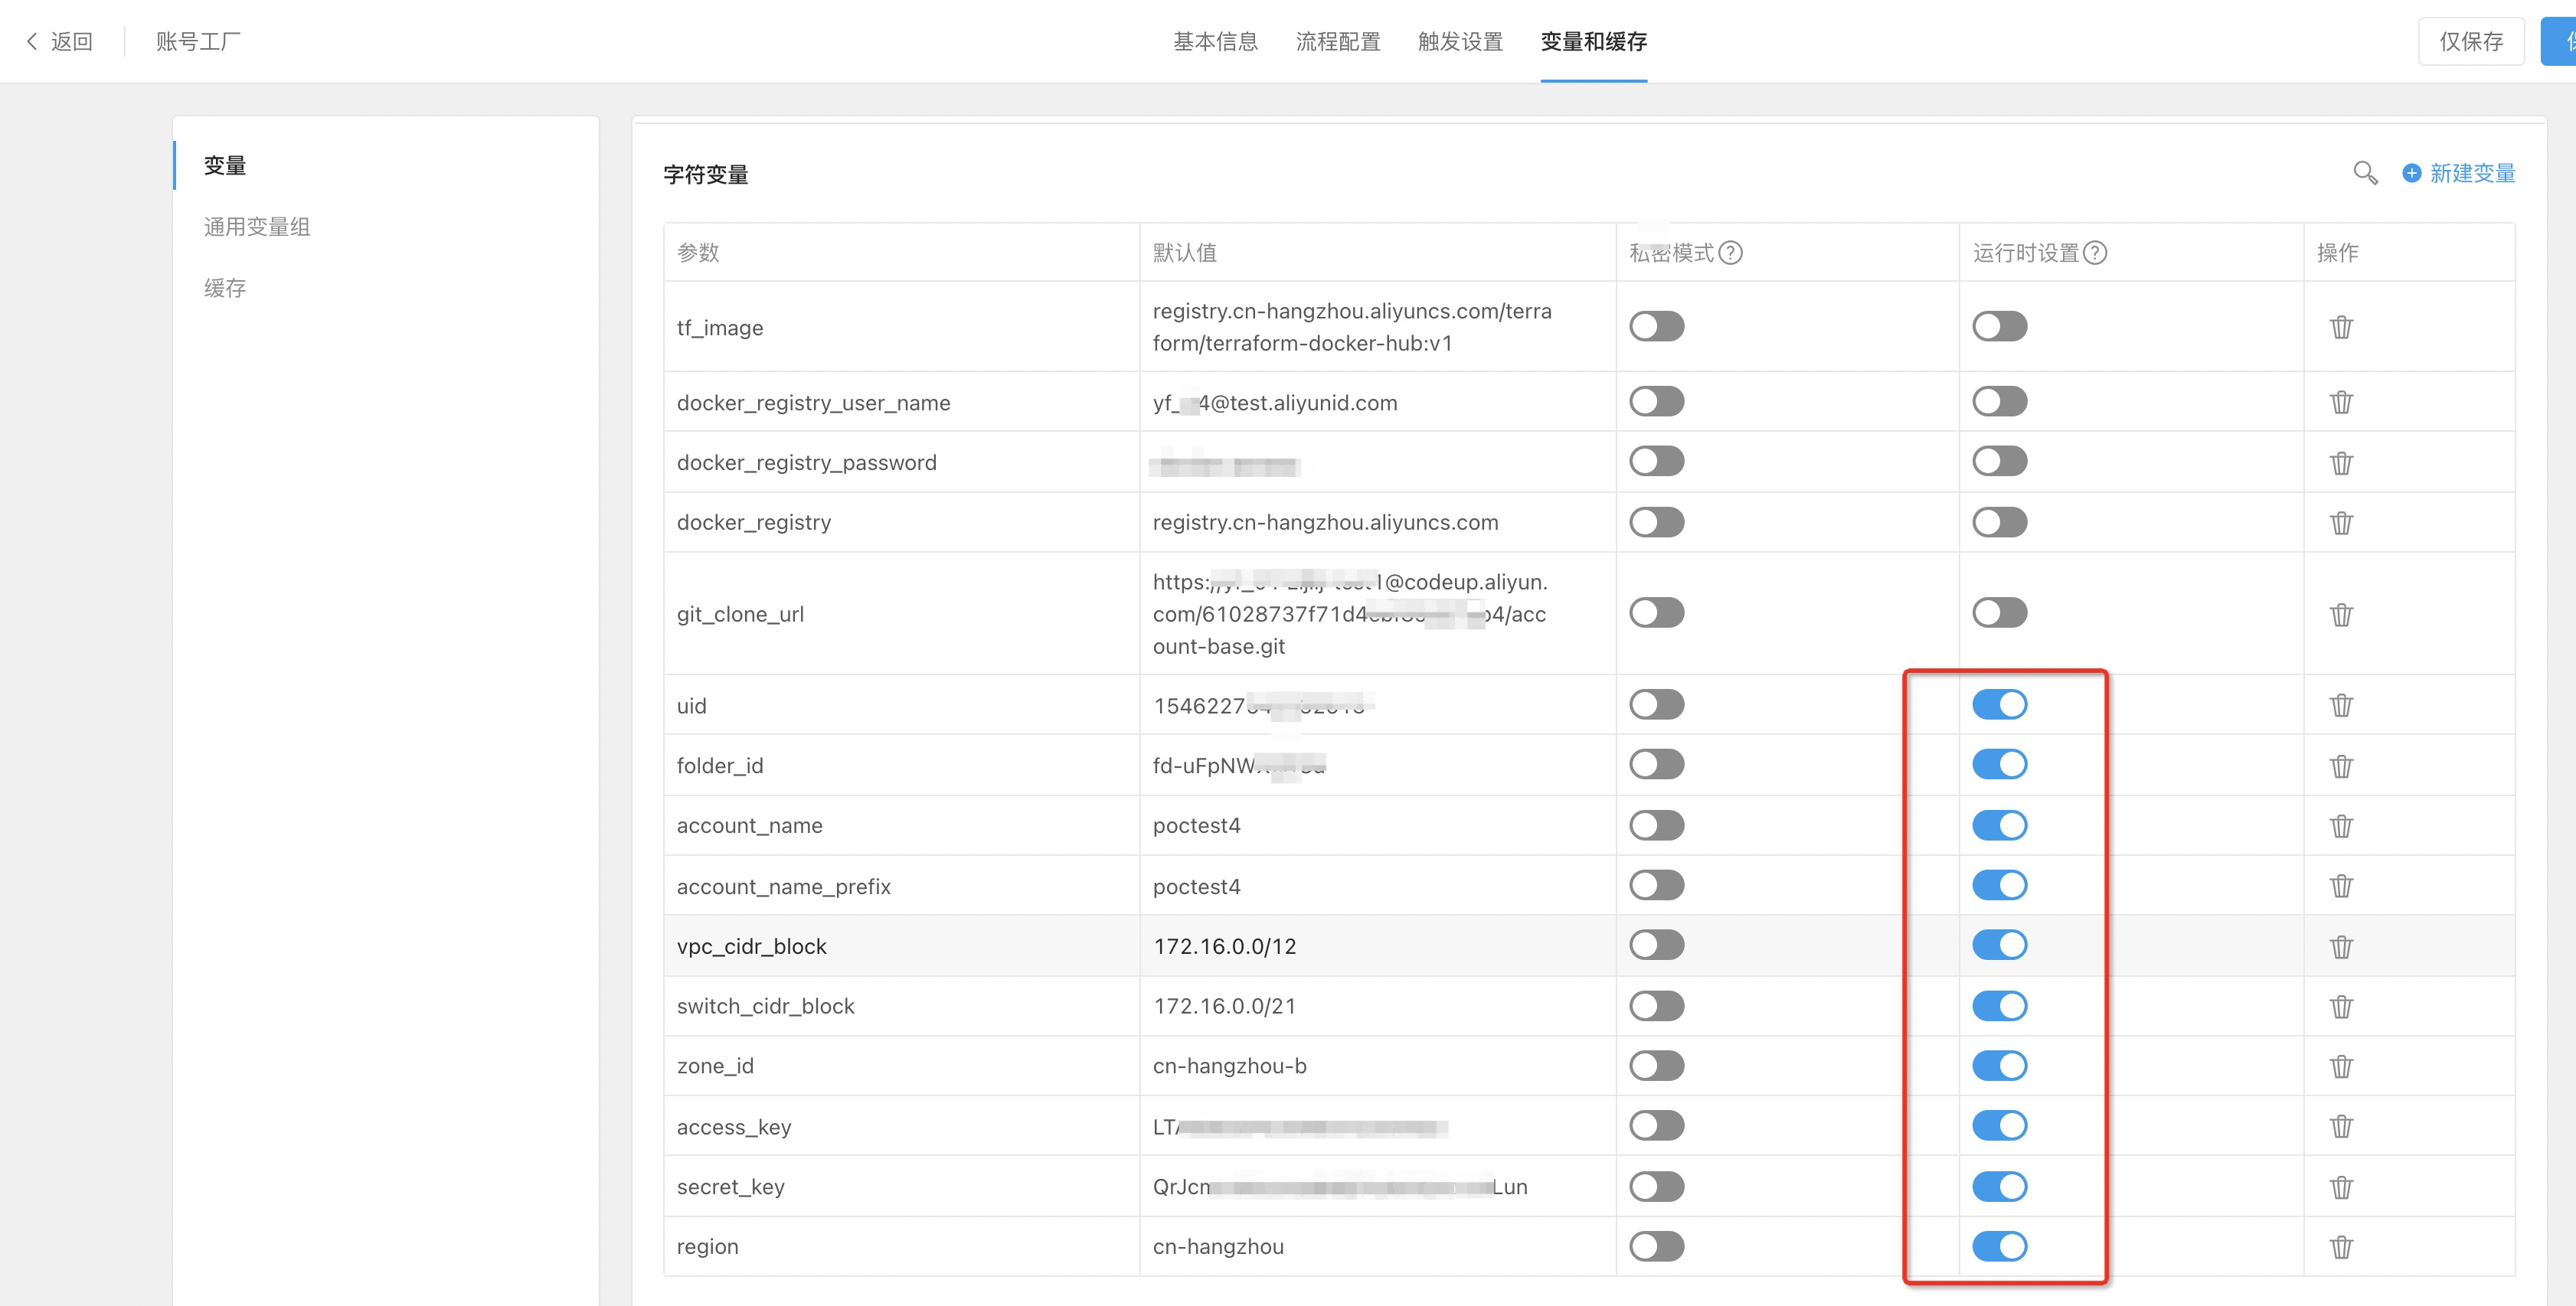Click trash icon for access_key row
Screen dimensions: 2576x1306
2340,1126
